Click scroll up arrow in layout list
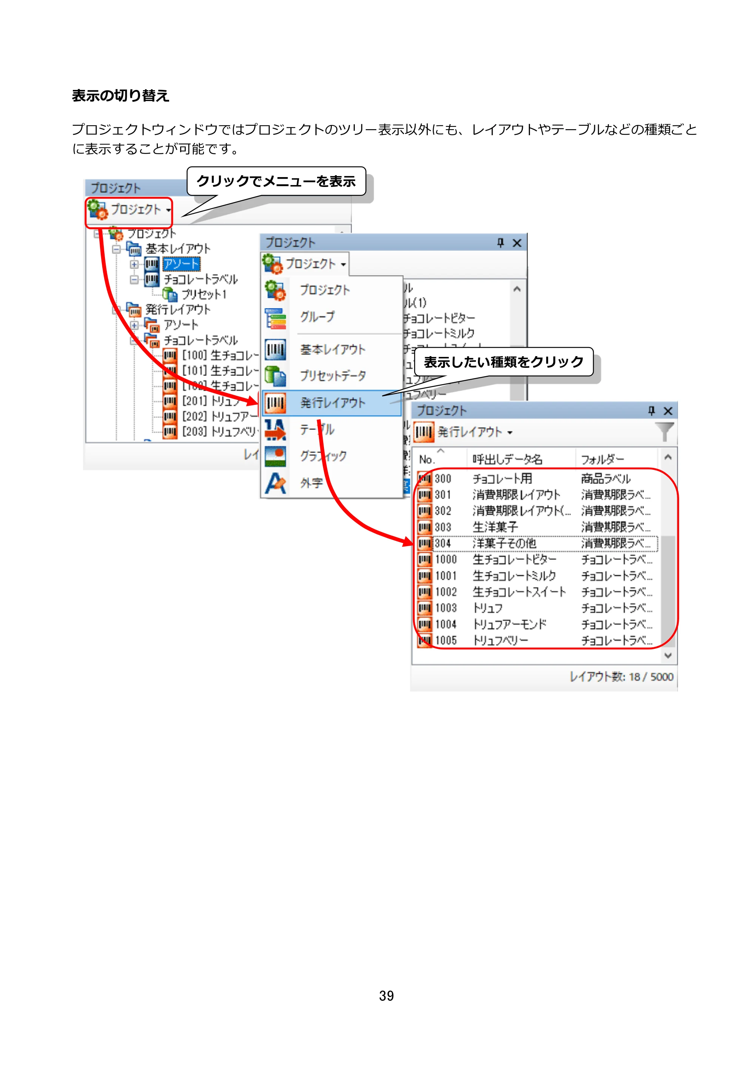The width and height of the screenshot is (755, 1068). coord(668,457)
